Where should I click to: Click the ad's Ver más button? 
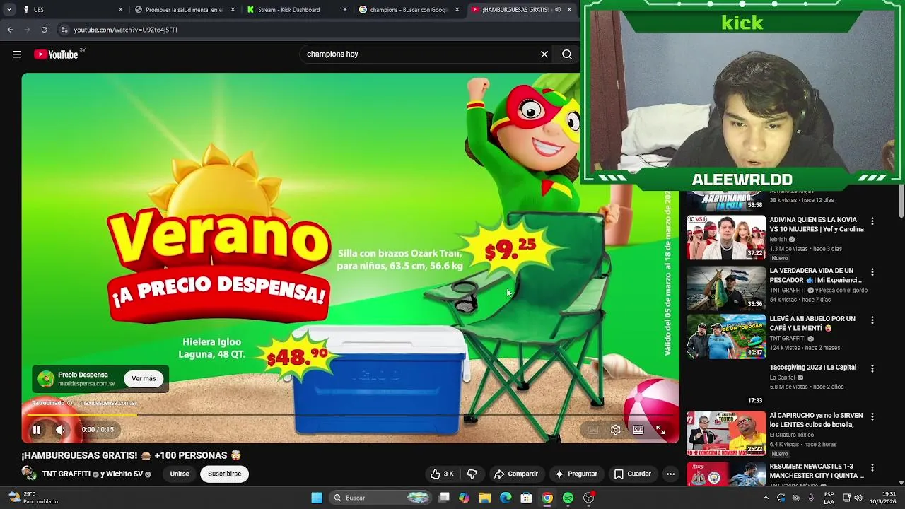(144, 379)
